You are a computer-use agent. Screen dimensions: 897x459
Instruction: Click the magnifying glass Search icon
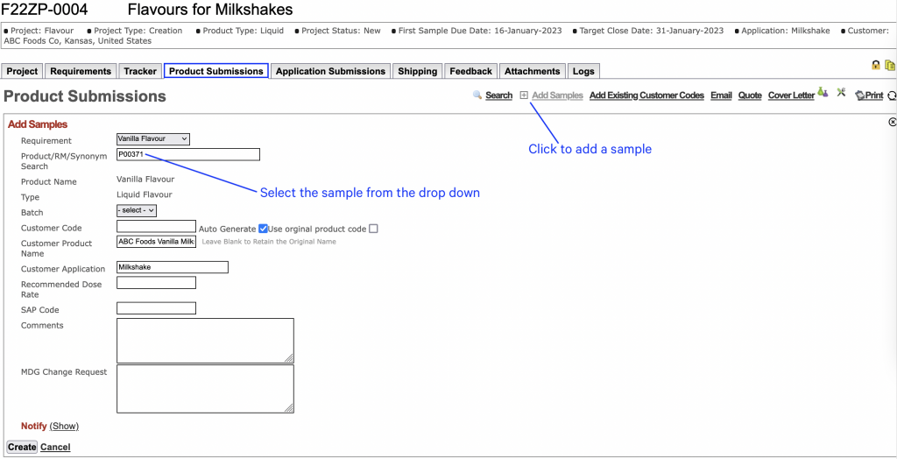coord(477,95)
